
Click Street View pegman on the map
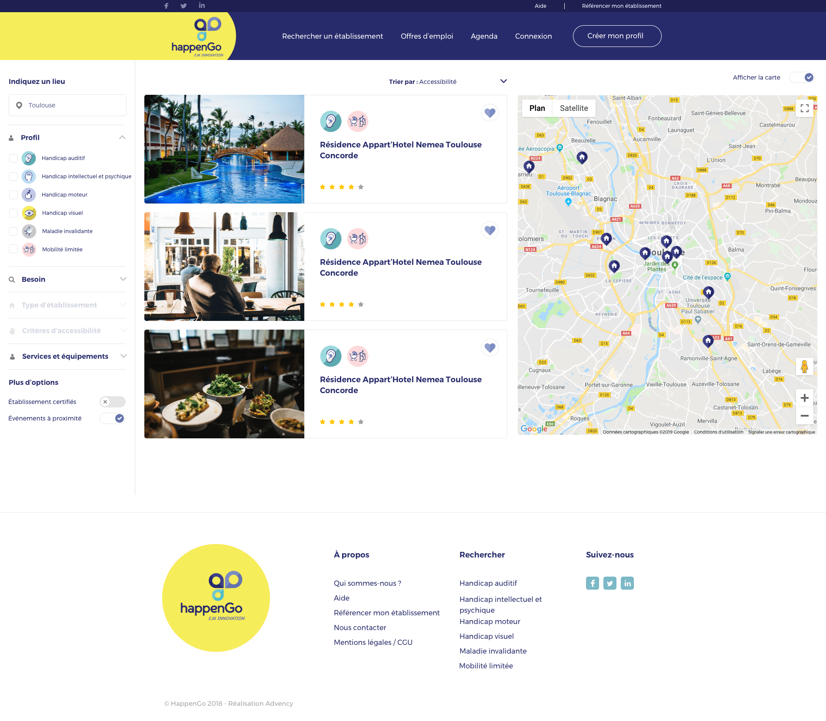tap(805, 367)
